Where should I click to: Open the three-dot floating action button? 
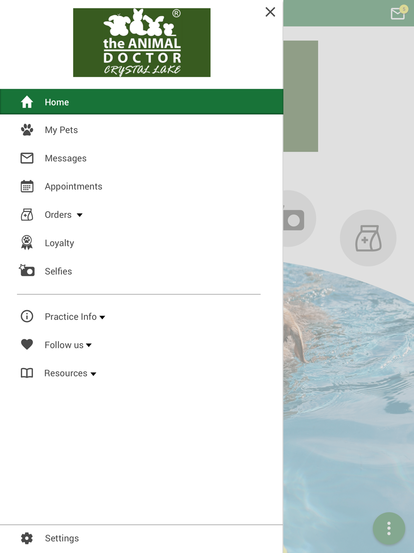point(389,529)
